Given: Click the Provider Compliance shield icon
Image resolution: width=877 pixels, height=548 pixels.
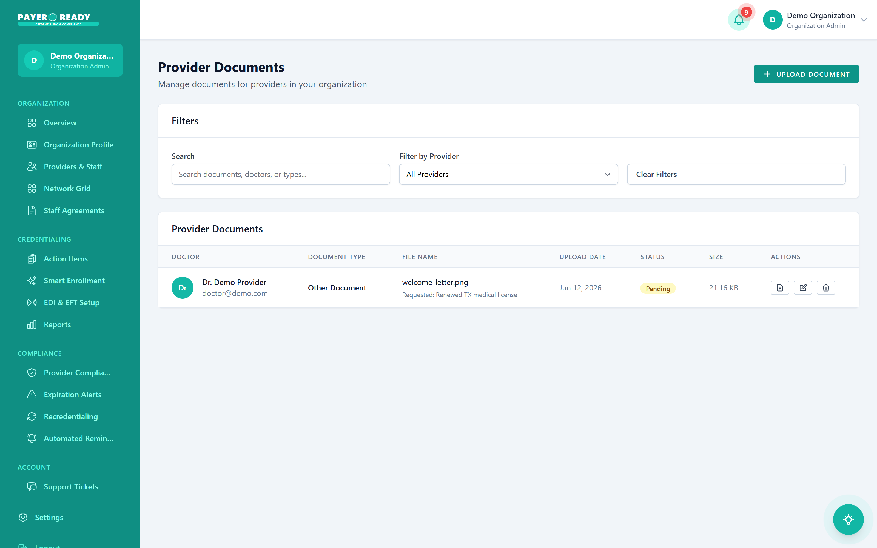Looking at the screenshot, I should (32, 373).
